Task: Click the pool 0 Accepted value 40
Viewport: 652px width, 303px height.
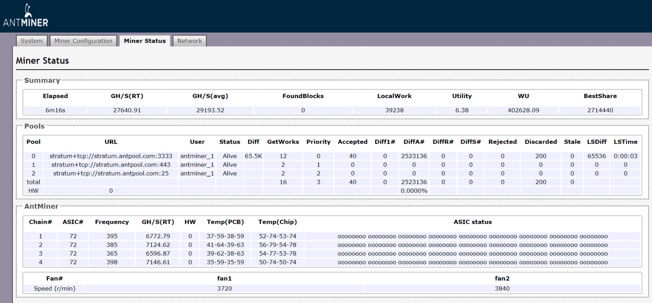Action: (x=352, y=156)
